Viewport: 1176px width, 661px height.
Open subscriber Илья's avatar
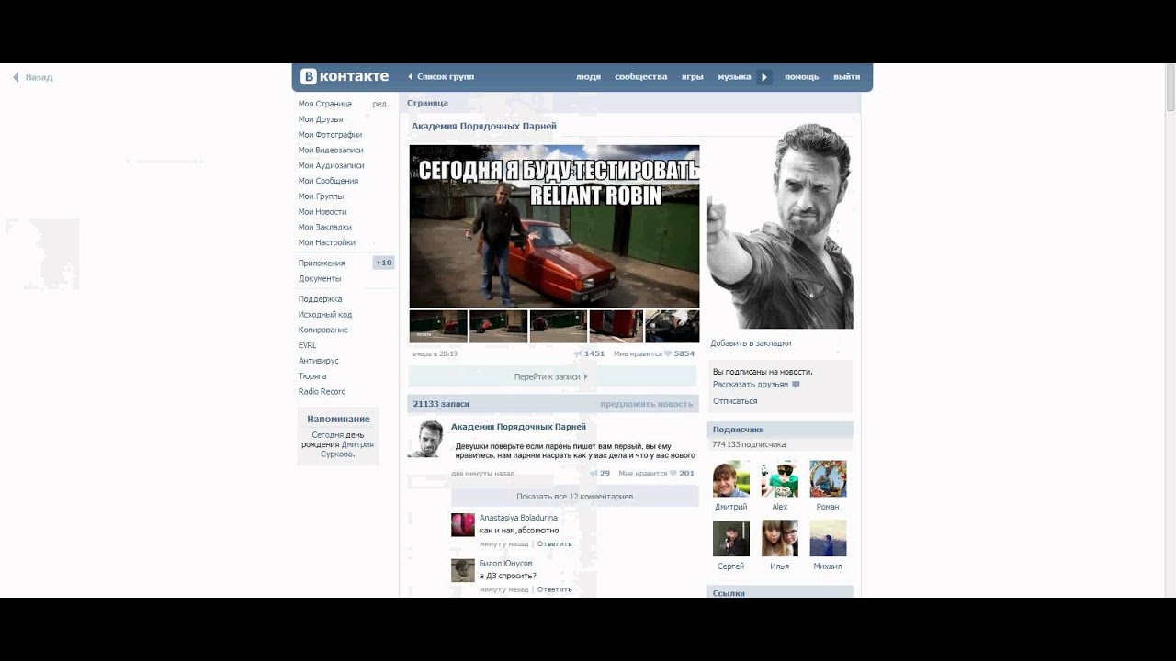point(779,539)
